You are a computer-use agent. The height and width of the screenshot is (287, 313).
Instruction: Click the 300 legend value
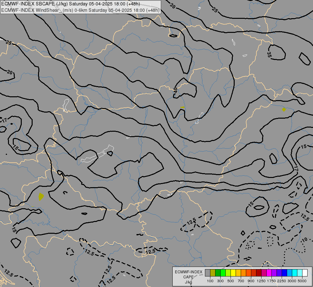coord(220,281)
